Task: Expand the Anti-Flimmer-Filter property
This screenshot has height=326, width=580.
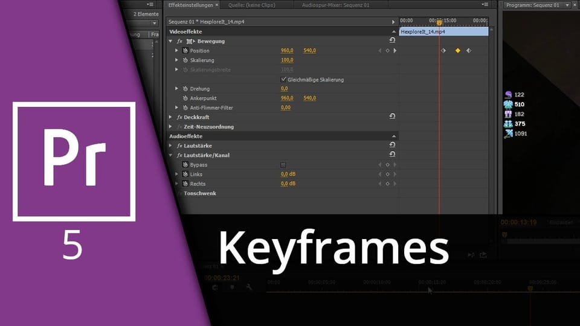Action: point(176,107)
